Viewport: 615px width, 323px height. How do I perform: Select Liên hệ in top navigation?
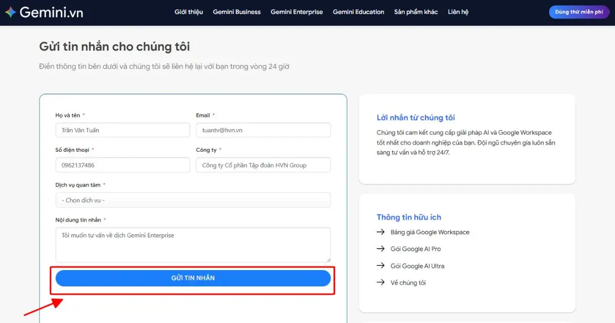[x=458, y=12]
